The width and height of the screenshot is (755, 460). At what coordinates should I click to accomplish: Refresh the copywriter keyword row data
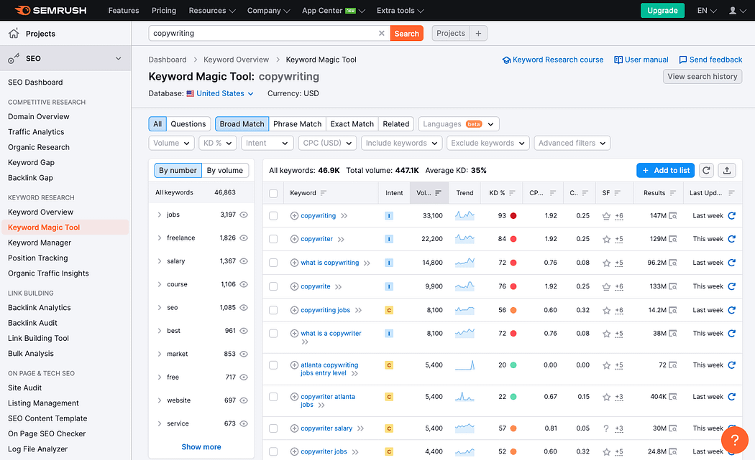click(732, 239)
